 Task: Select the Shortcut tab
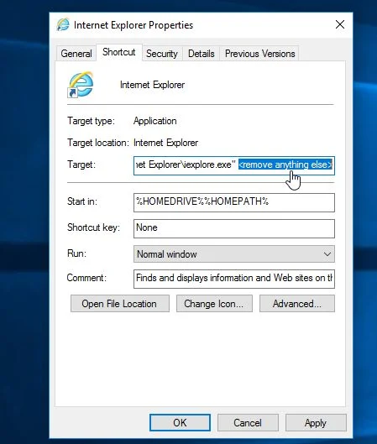(119, 52)
